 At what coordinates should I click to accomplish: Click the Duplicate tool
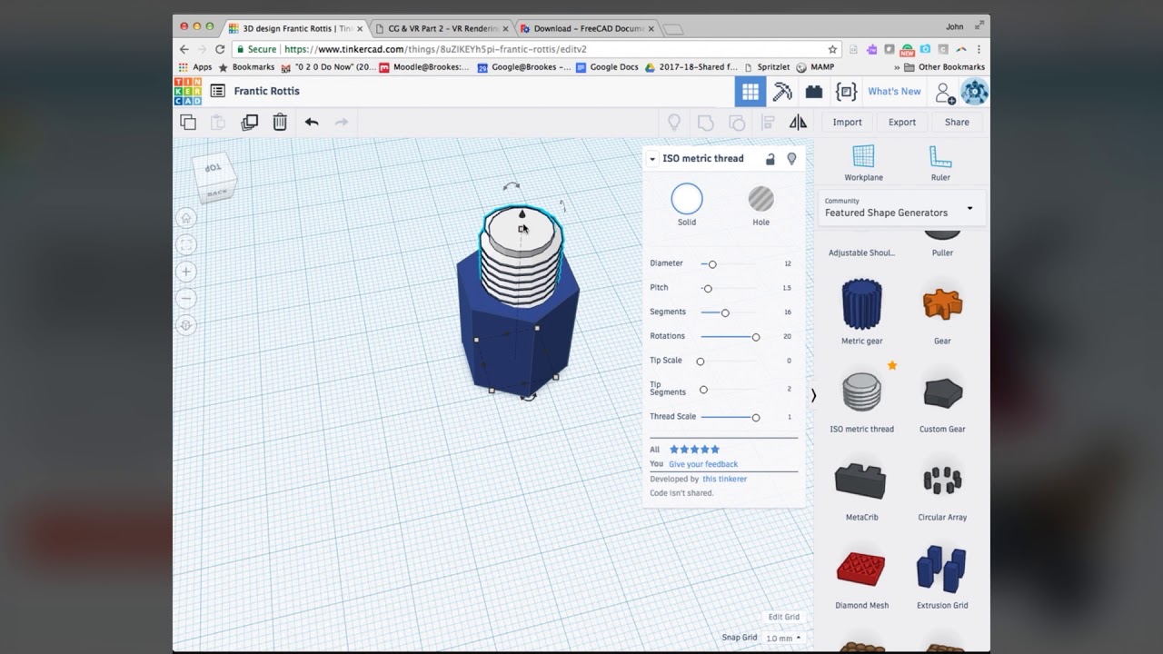pos(250,122)
